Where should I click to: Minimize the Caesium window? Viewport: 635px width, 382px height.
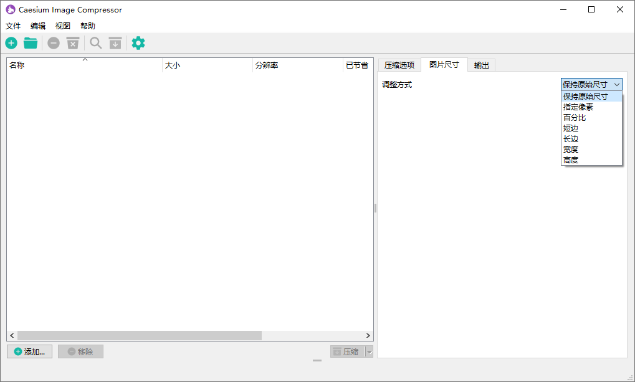pyautogui.click(x=563, y=9)
